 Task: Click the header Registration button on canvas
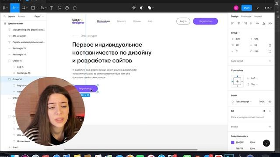click(x=205, y=21)
